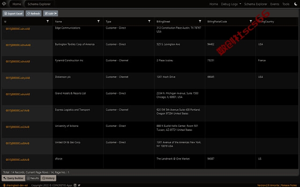Refresh the query results
The image size is (300, 187).
(x=33, y=14)
